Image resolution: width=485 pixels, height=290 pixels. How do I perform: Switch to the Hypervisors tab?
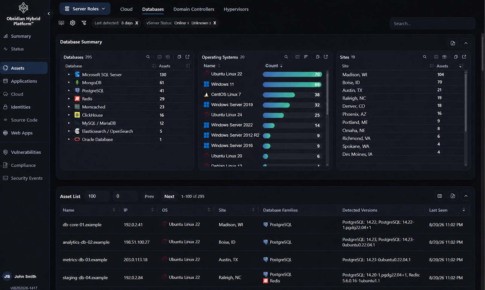pyautogui.click(x=236, y=9)
